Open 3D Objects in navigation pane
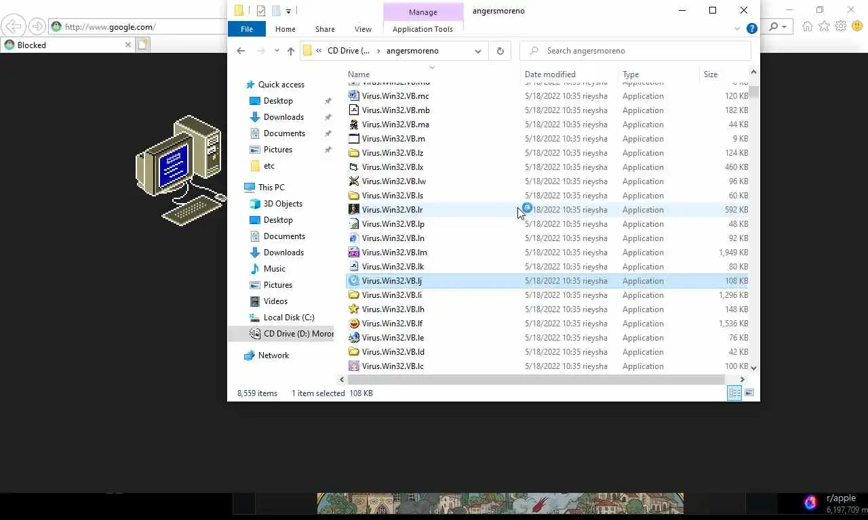868x520 pixels. tap(283, 204)
